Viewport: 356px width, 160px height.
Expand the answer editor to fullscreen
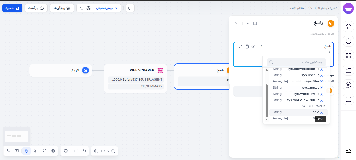[240, 47]
